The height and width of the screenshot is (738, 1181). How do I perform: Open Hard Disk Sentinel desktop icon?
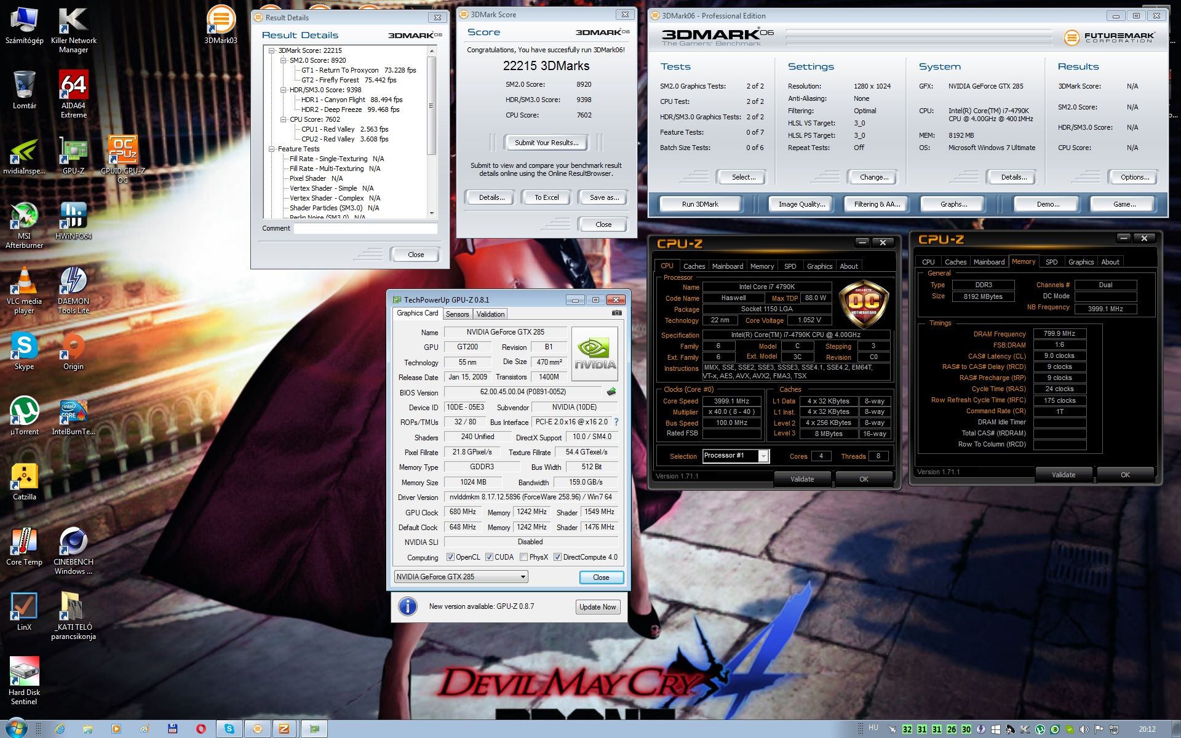click(24, 681)
